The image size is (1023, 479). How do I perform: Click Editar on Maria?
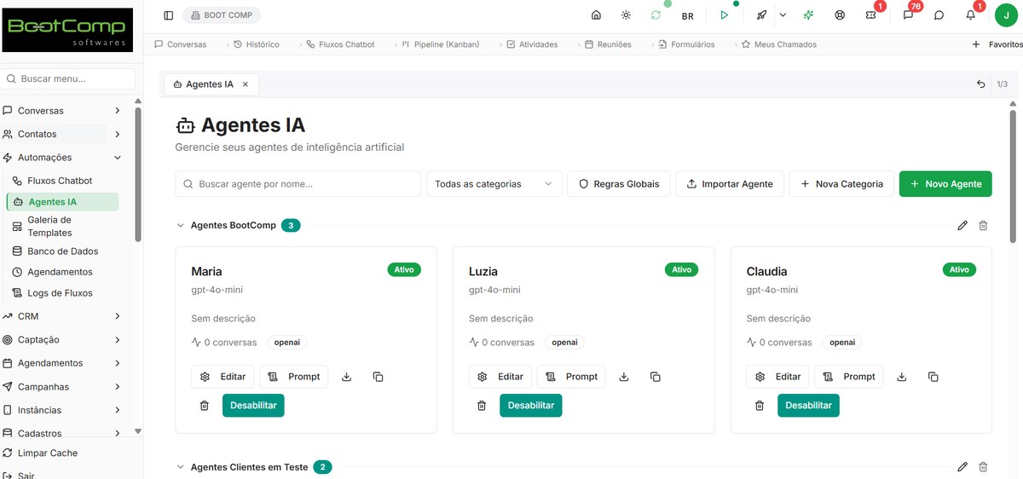(x=223, y=377)
